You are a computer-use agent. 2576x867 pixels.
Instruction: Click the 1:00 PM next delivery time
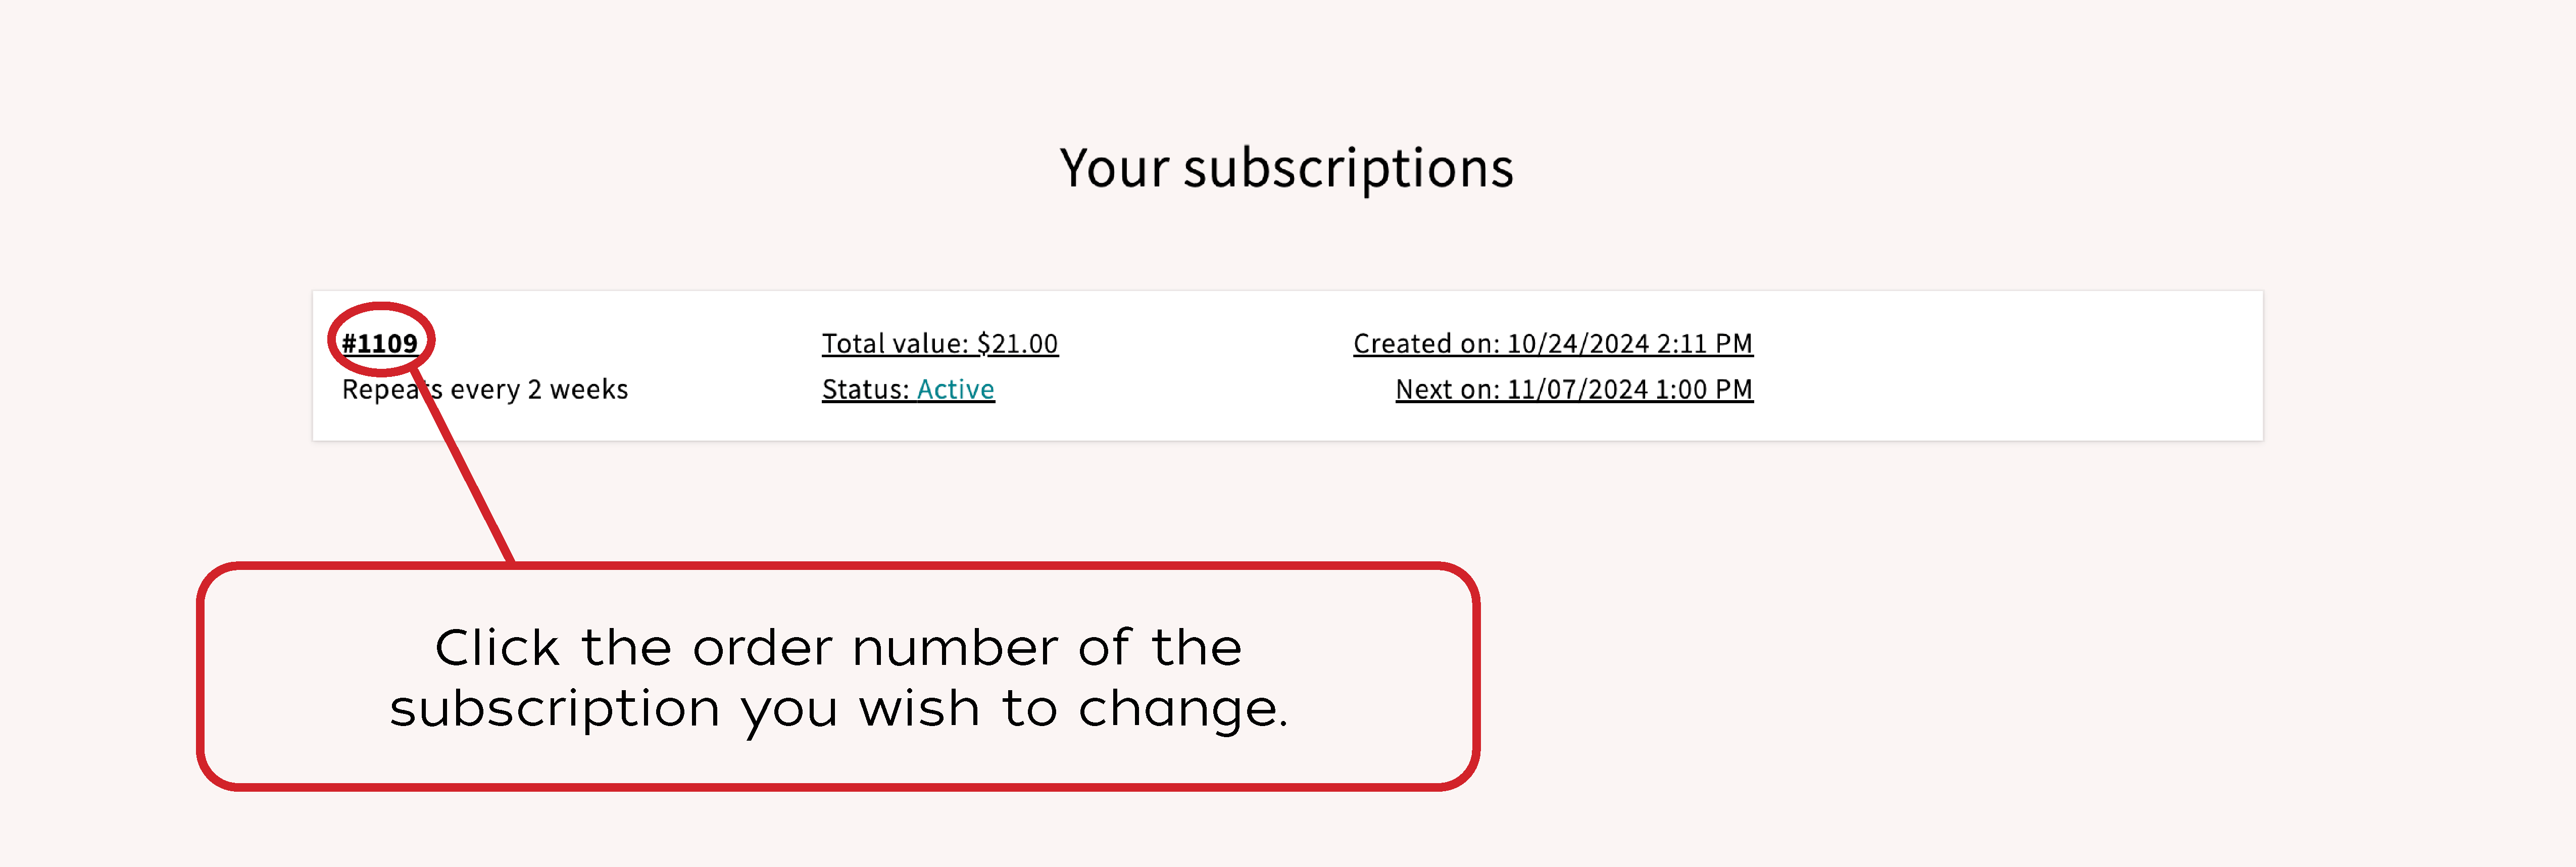pyautogui.click(x=1704, y=389)
